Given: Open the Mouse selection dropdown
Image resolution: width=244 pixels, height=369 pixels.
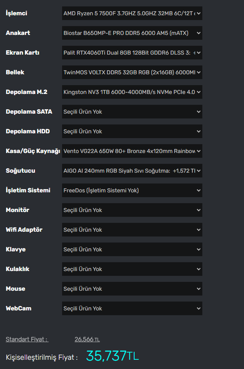Looking at the screenshot, I should [132, 289].
